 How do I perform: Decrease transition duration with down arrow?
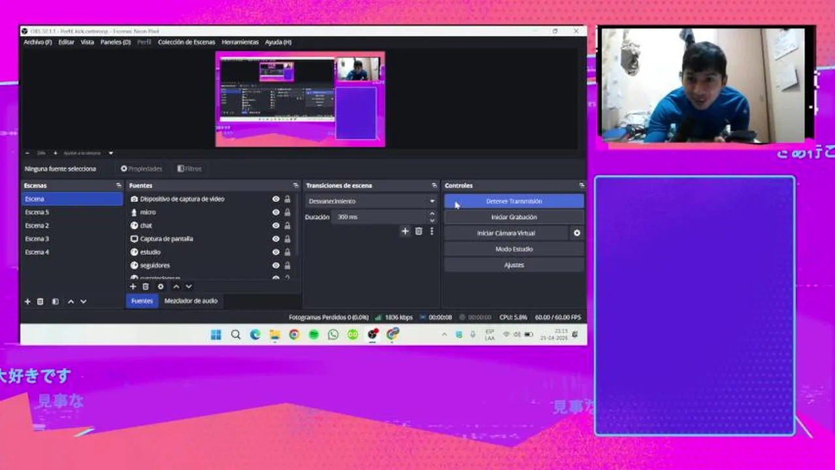432,220
